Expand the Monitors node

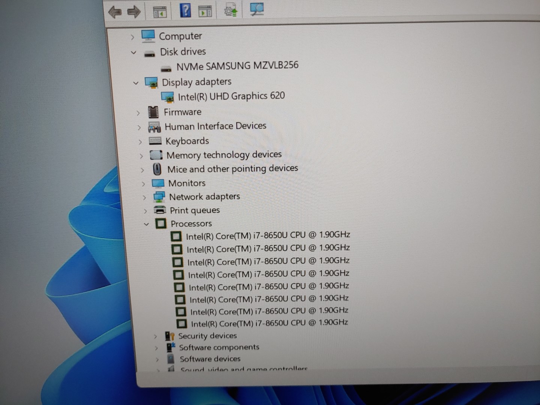(144, 184)
